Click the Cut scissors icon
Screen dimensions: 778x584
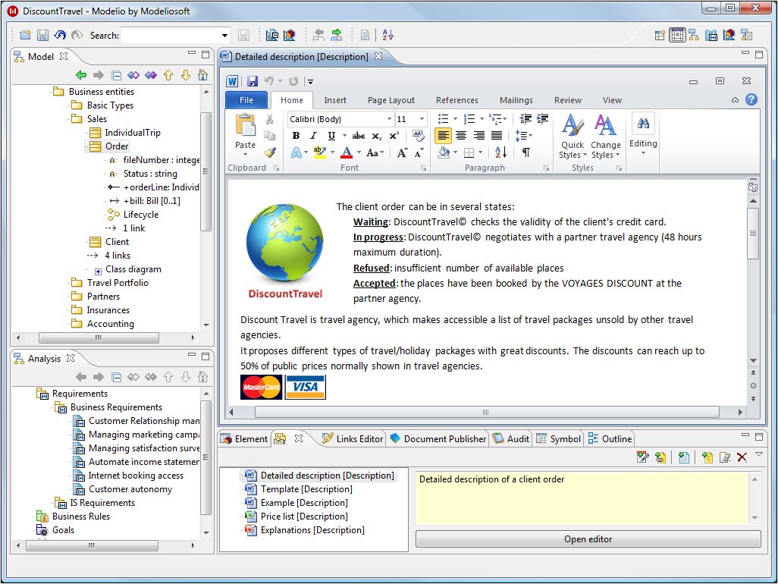[269, 119]
